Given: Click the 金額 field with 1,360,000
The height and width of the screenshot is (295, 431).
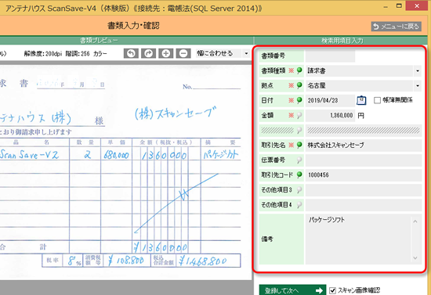Looking at the screenshot, I should point(330,115).
